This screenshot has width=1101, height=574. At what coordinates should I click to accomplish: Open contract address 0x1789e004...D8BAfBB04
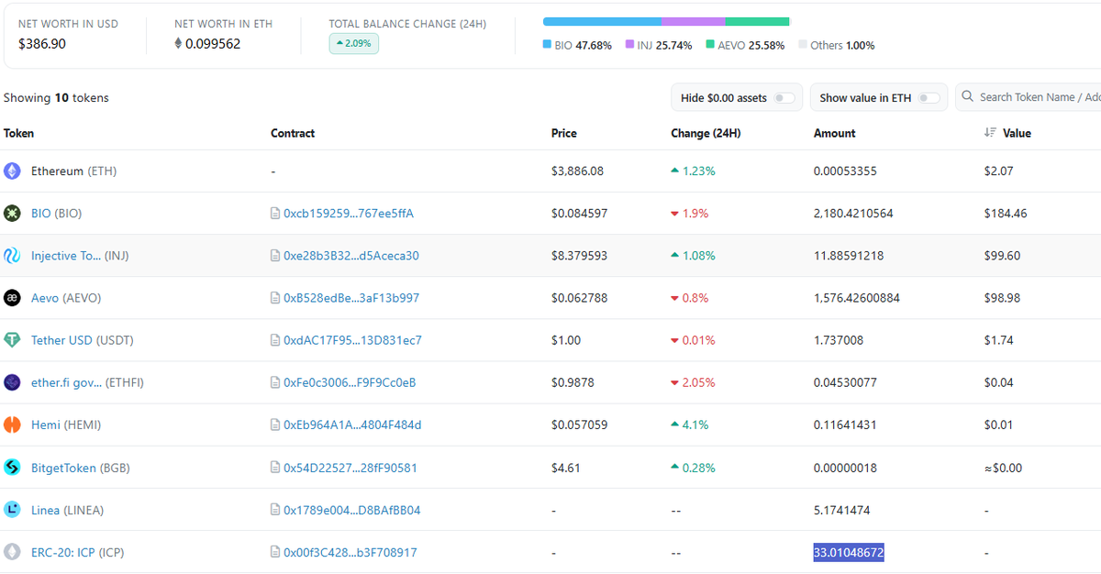point(352,510)
